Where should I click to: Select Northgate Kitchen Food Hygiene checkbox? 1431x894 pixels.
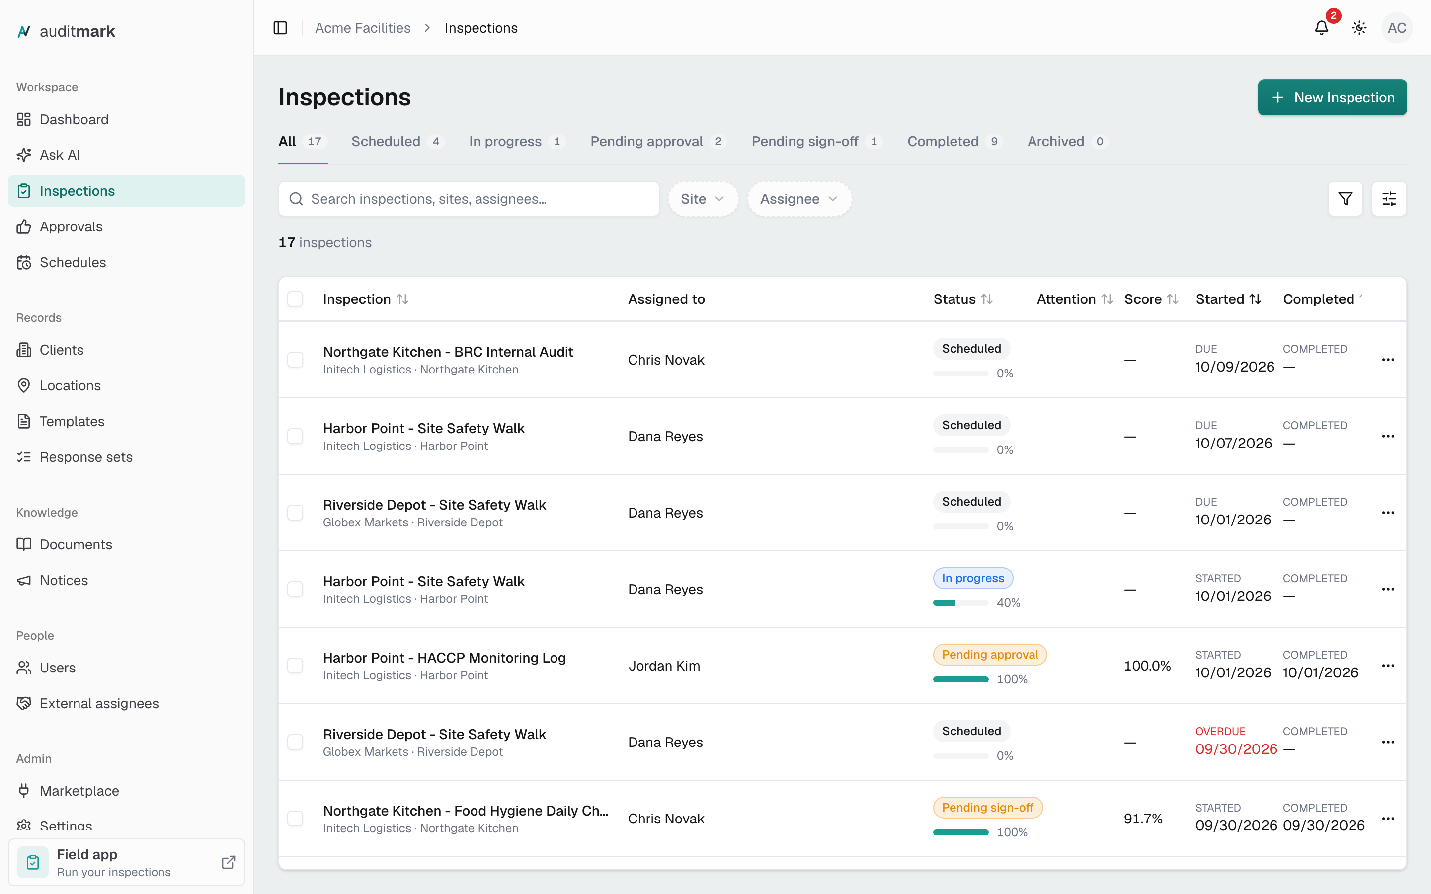(295, 819)
